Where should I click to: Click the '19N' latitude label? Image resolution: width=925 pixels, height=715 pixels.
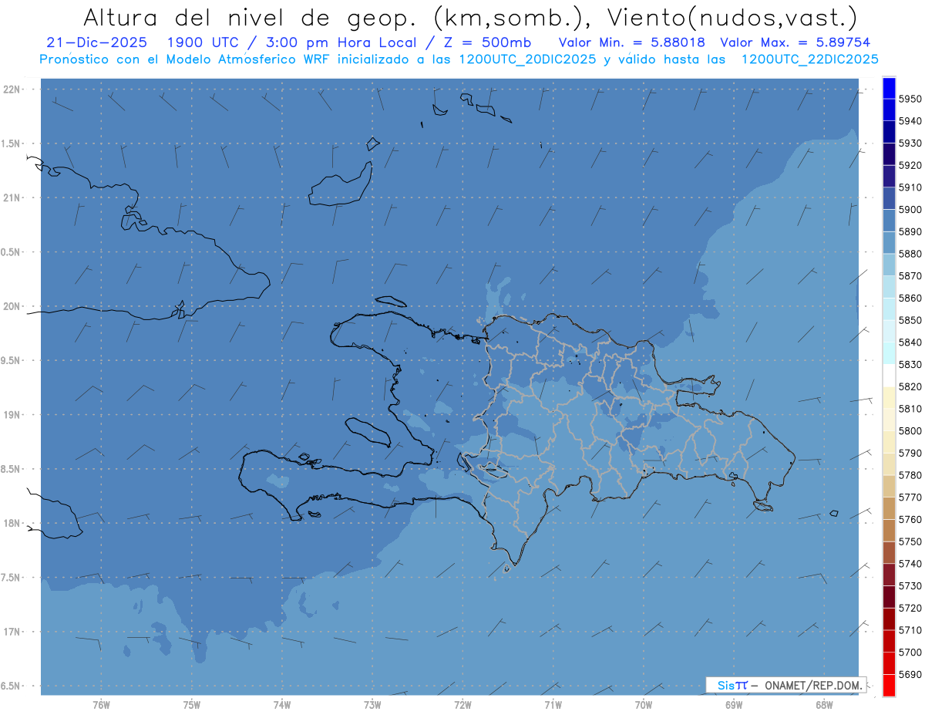pos(12,414)
